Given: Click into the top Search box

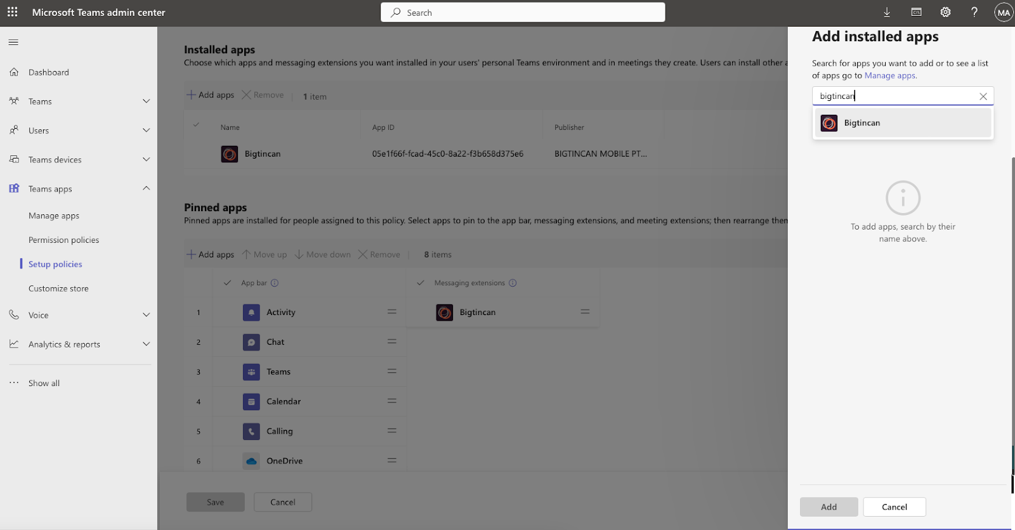Looking at the screenshot, I should (523, 13).
